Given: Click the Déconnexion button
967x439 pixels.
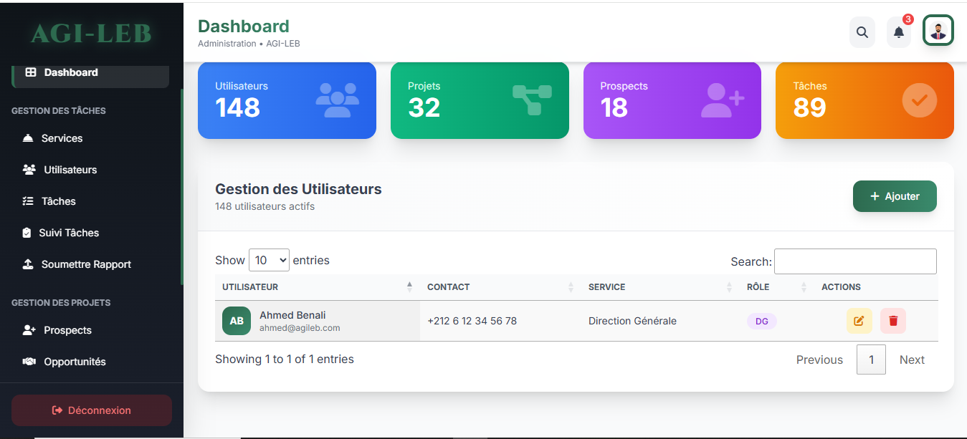Looking at the screenshot, I should (x=91, y=410).
